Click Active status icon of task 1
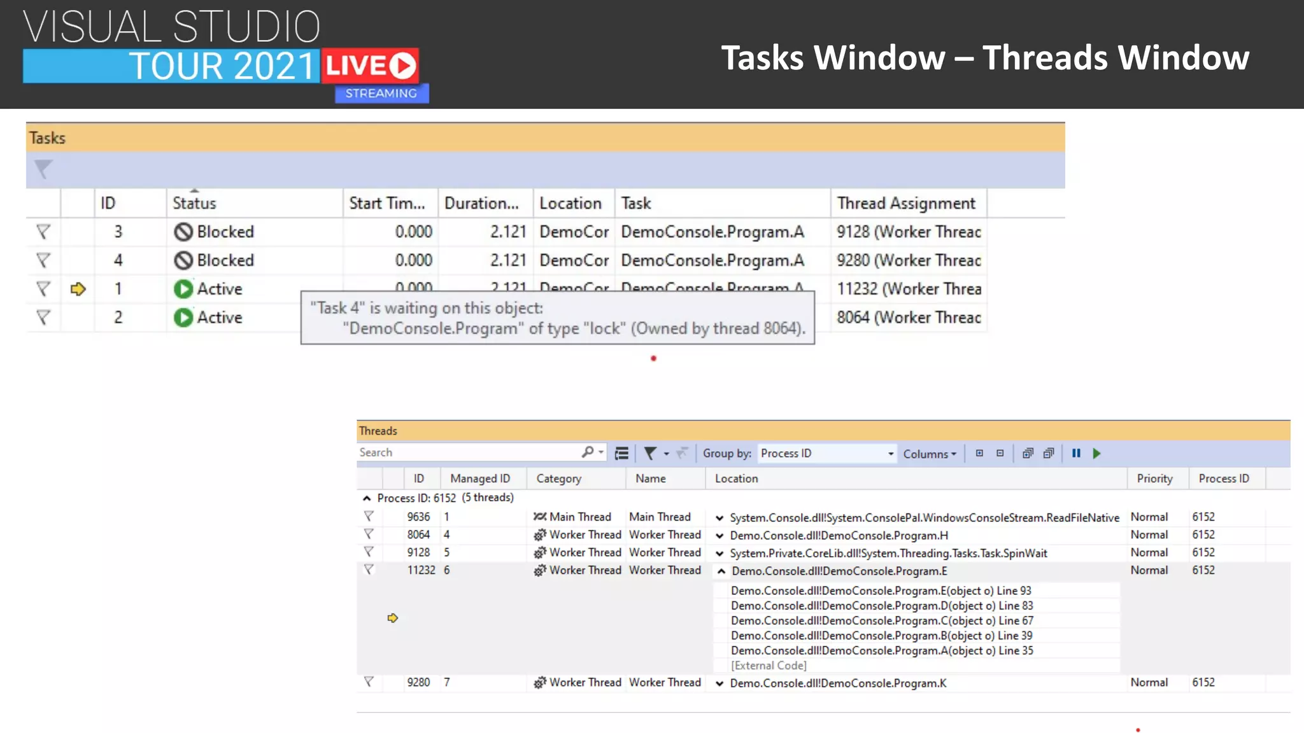The height and width of the screenshot is (733, 1304). pyautogui.click(x=183, y=289)
